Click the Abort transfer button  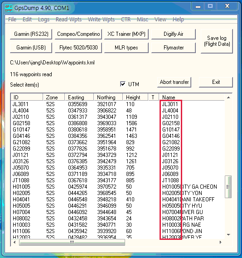coord(174,82)
